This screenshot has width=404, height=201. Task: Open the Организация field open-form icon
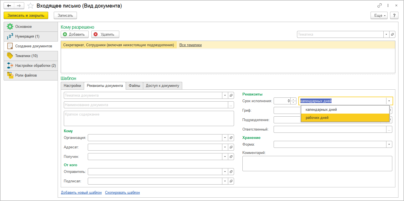click(x=231, y=138)
